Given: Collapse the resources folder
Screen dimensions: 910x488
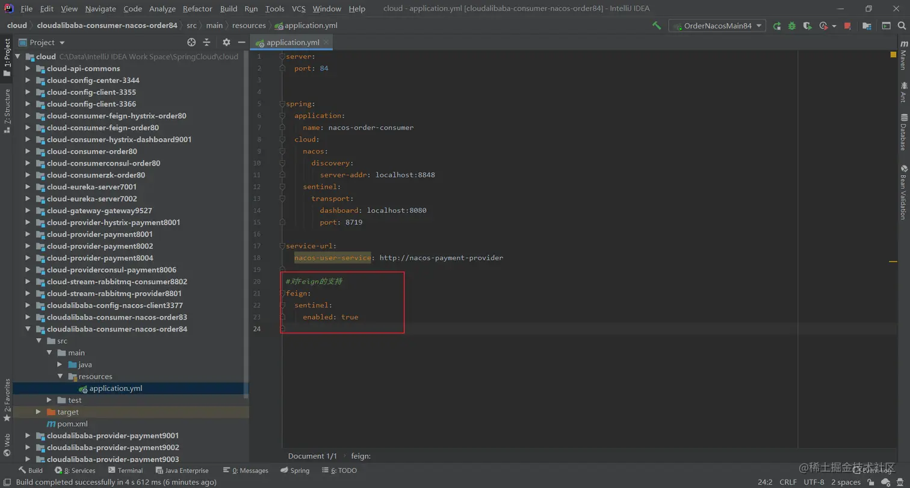Looking at the screenshot, I should (60, 377).
